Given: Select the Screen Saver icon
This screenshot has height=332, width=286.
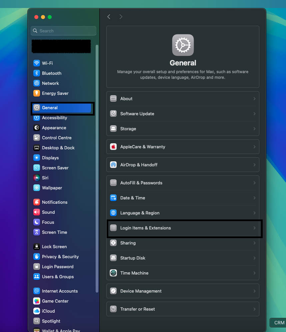Looking at the screenshot, I should pos(37,168).
